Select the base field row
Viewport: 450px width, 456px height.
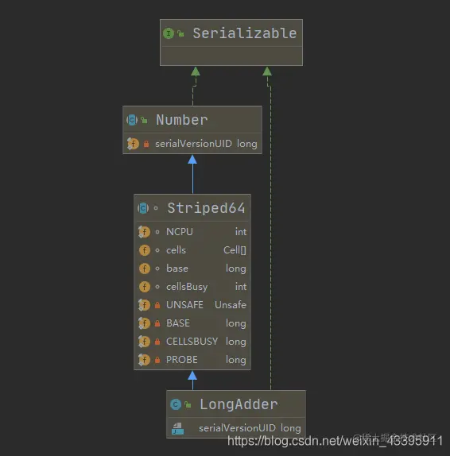click(192, 269)
